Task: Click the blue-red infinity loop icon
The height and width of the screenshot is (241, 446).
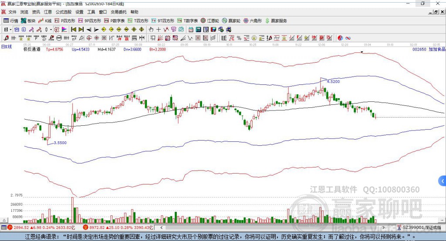Action: pos(348,38)
